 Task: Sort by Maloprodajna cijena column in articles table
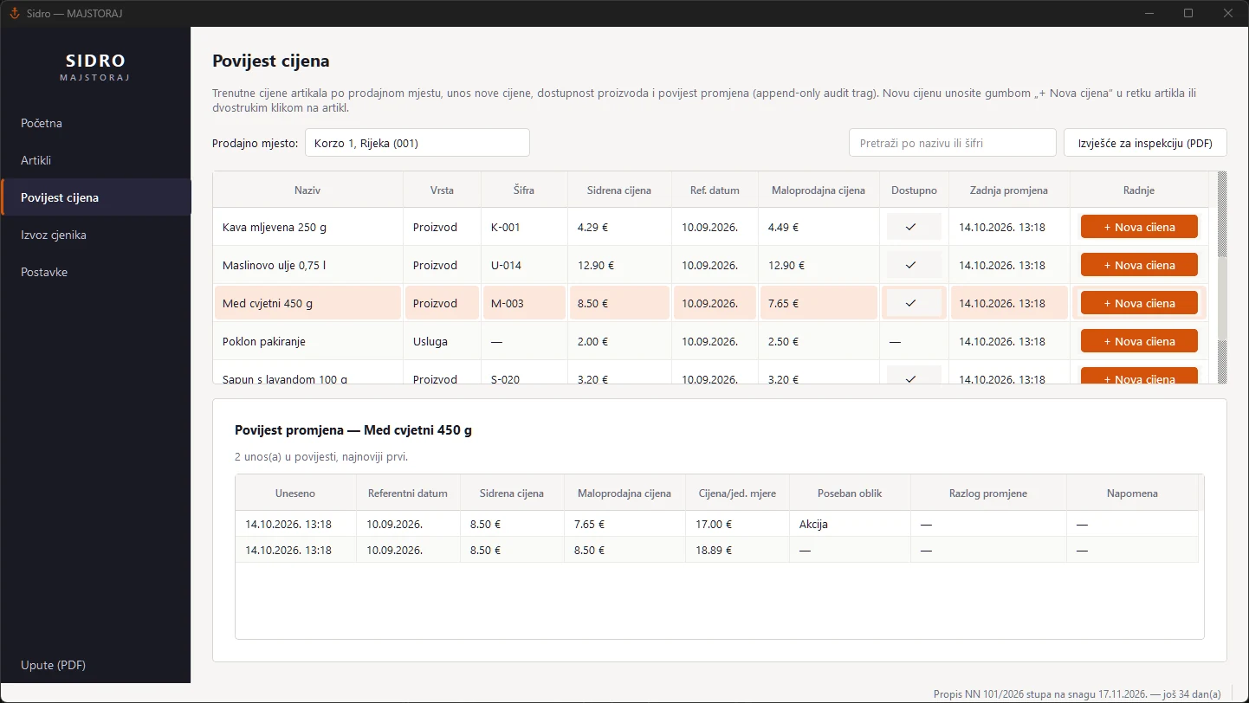click(x=819, y=190)
